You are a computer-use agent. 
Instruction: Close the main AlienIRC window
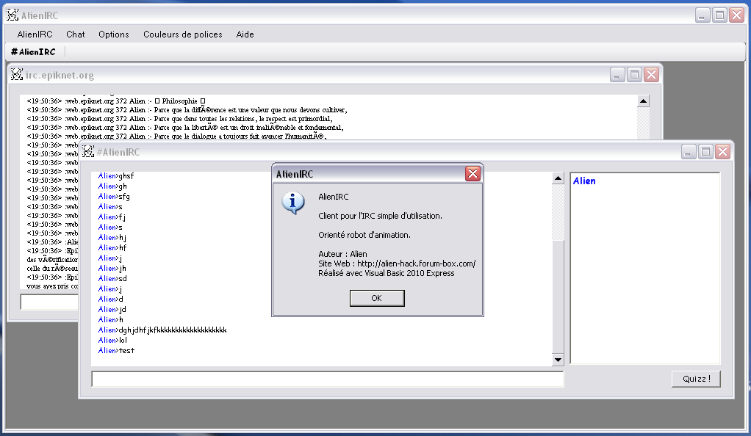(x=736, y=15)
